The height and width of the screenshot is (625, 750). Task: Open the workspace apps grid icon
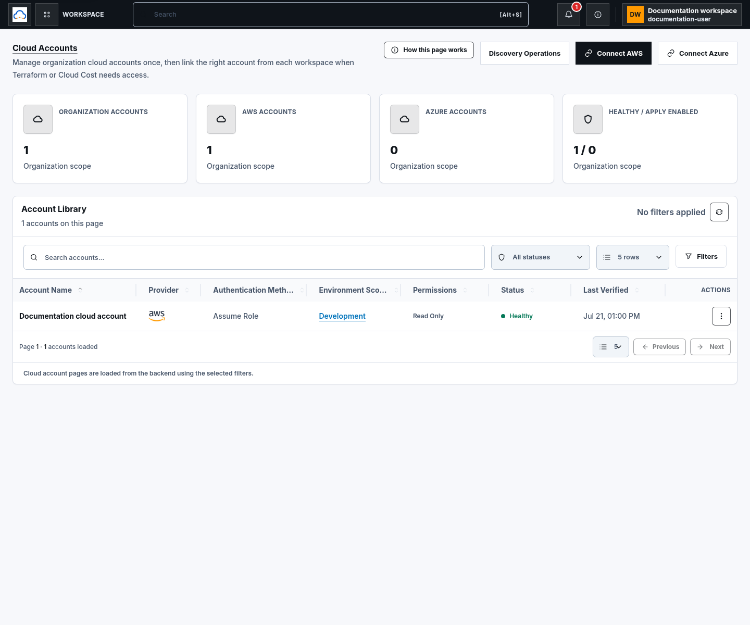coord(47,15)
